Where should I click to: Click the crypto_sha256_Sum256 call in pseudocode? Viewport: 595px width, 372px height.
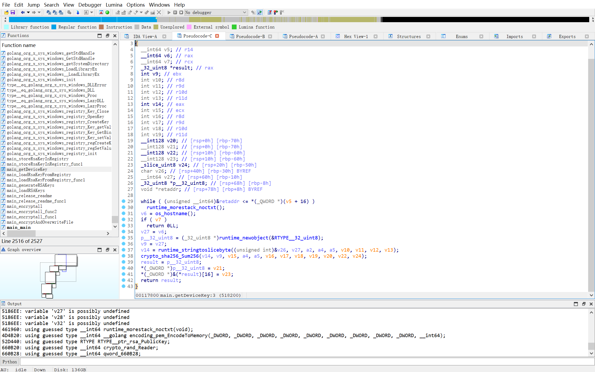pyautogui.click(x=170, y=256)
